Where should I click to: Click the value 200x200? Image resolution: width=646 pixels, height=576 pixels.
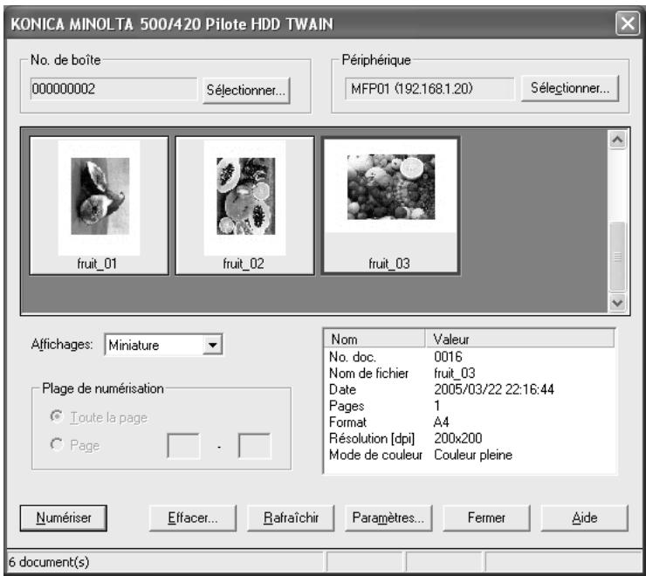pos(457,438)
